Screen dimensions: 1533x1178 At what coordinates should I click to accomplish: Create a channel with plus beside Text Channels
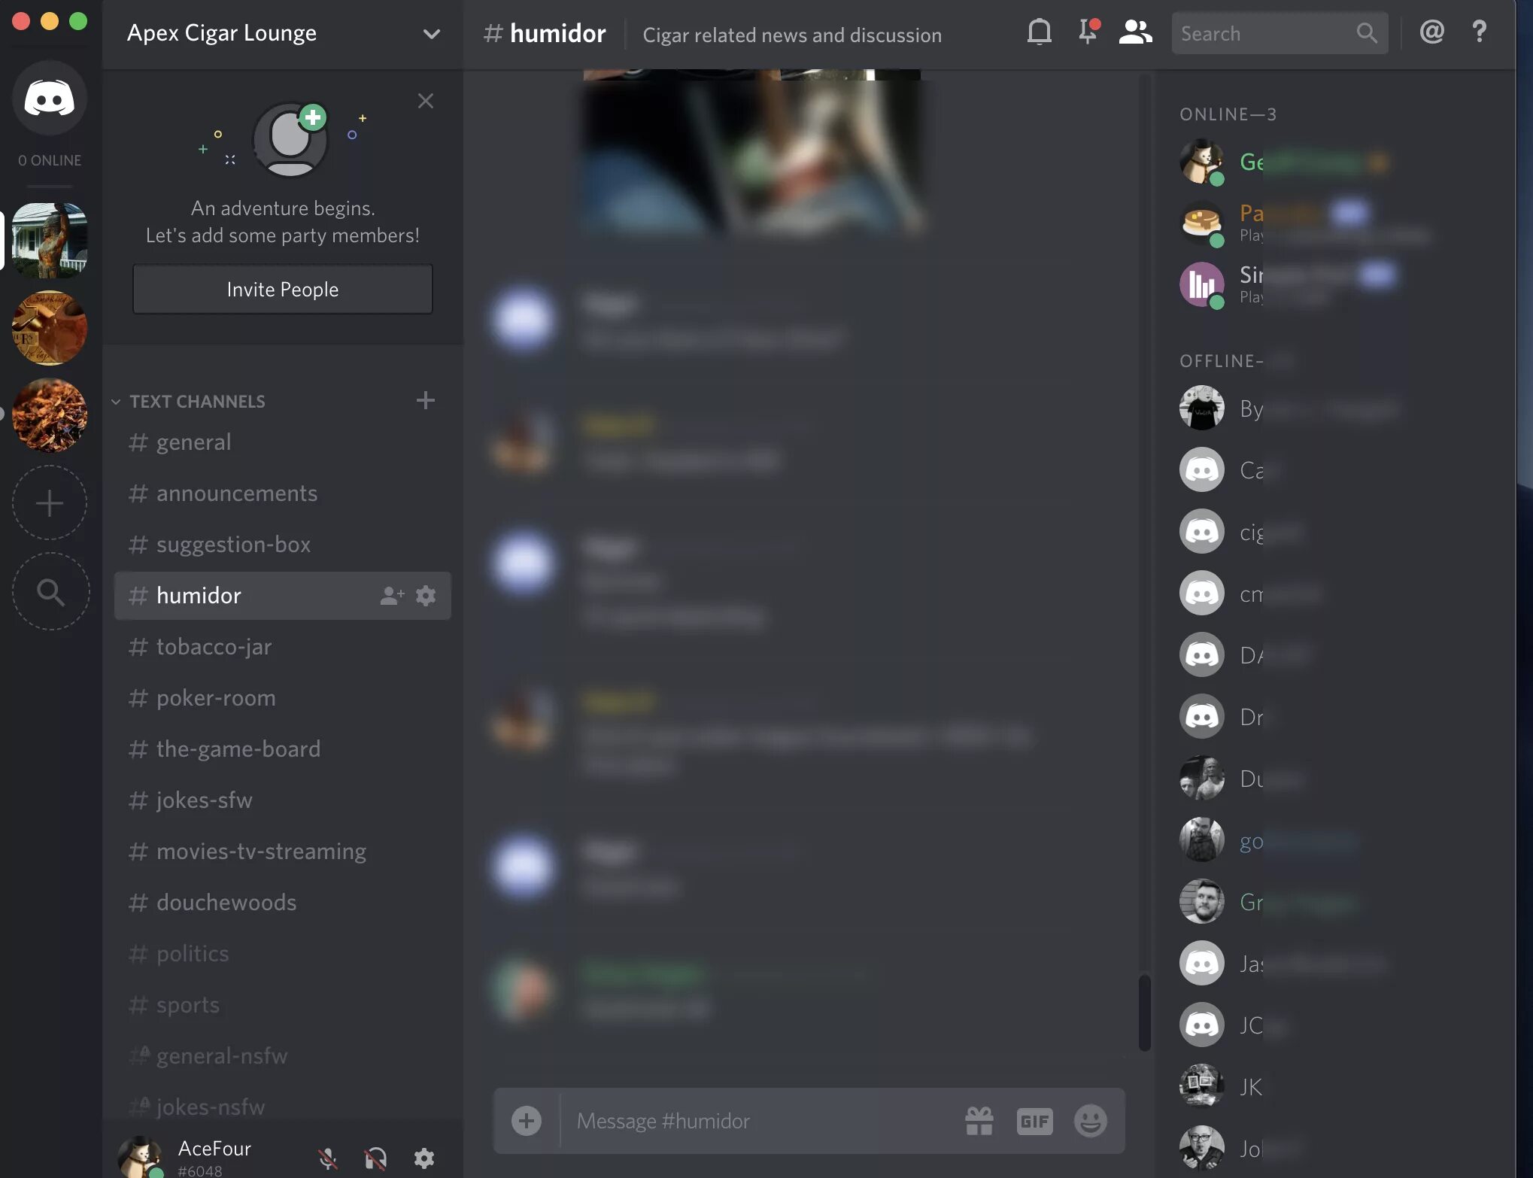coord(425,400)
